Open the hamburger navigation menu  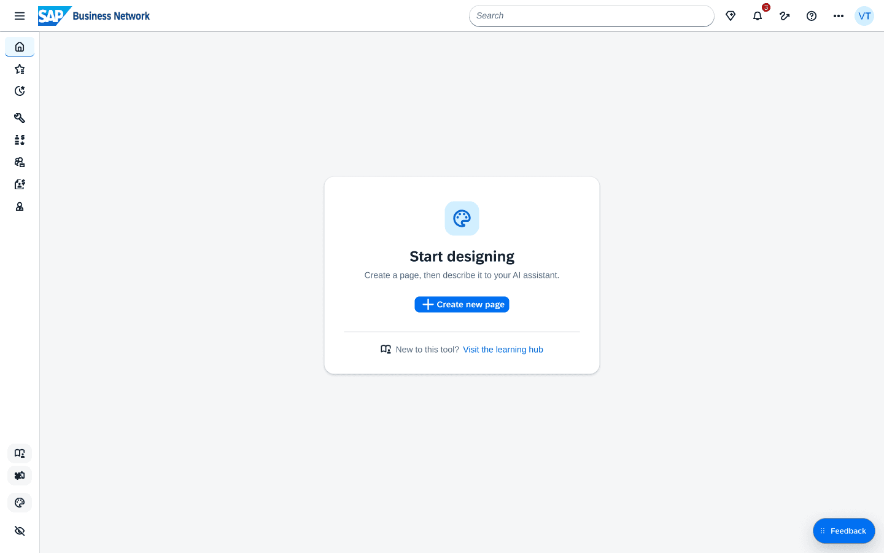[20, 16]
